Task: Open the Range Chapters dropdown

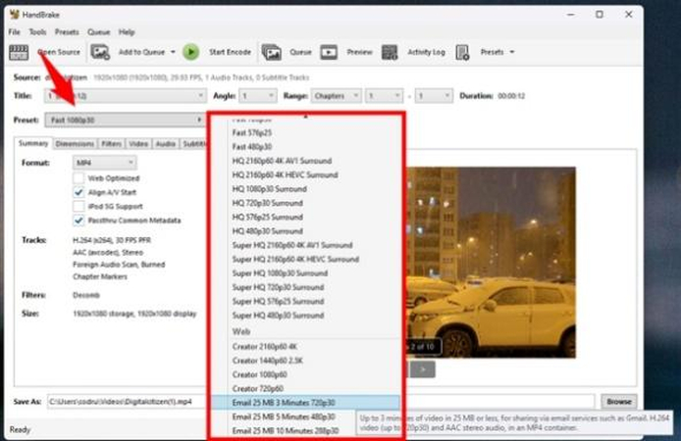Action: coord(336,96)
